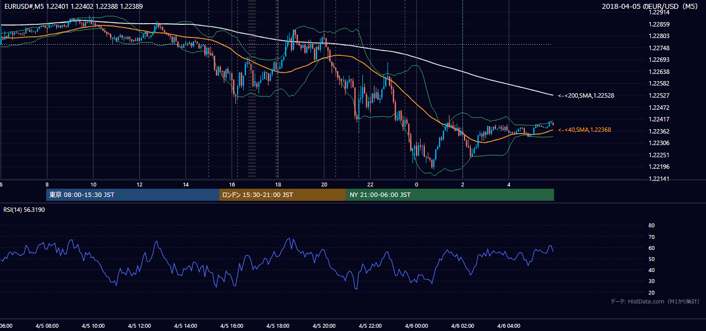Click price scale value 1.22748
706x331 pixels.
click(x=659, y=48)
